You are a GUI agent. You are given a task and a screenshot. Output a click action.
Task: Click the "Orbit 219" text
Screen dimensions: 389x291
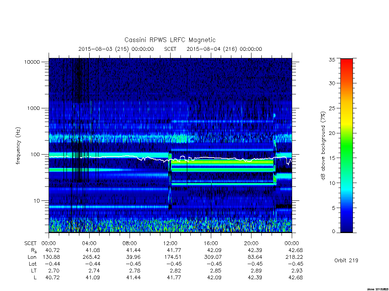click(346, 260)
